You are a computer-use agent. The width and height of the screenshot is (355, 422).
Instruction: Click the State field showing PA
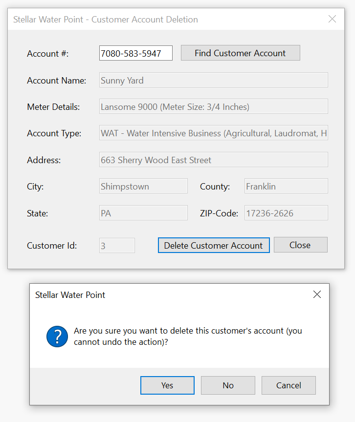[143, 213]
